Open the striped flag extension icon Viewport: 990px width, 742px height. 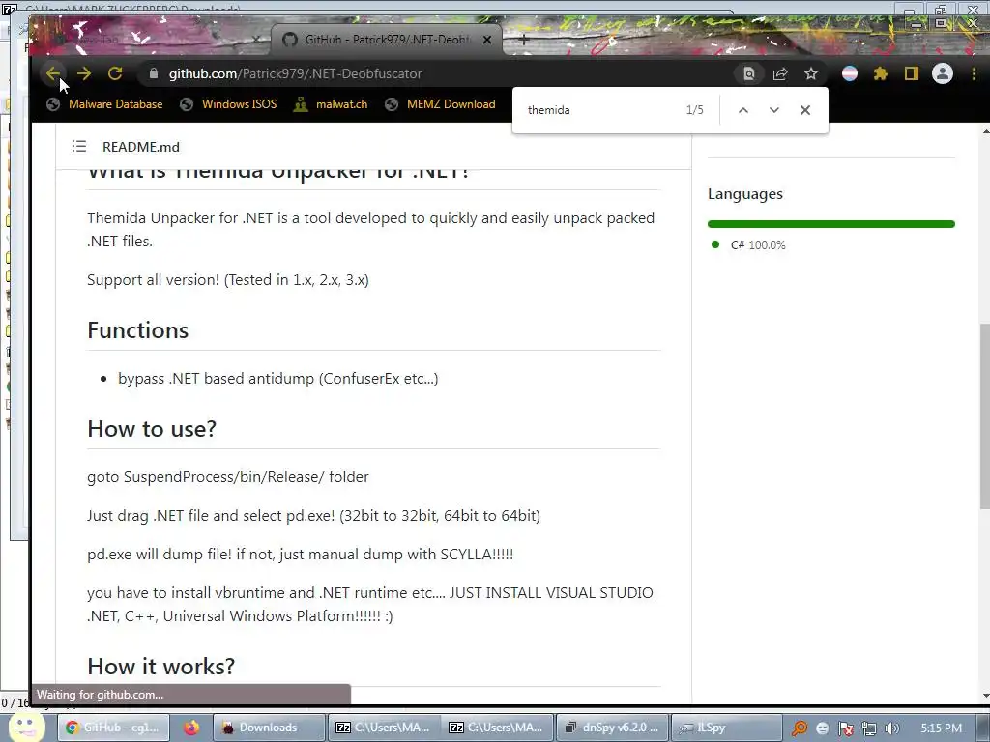[850, 73]
